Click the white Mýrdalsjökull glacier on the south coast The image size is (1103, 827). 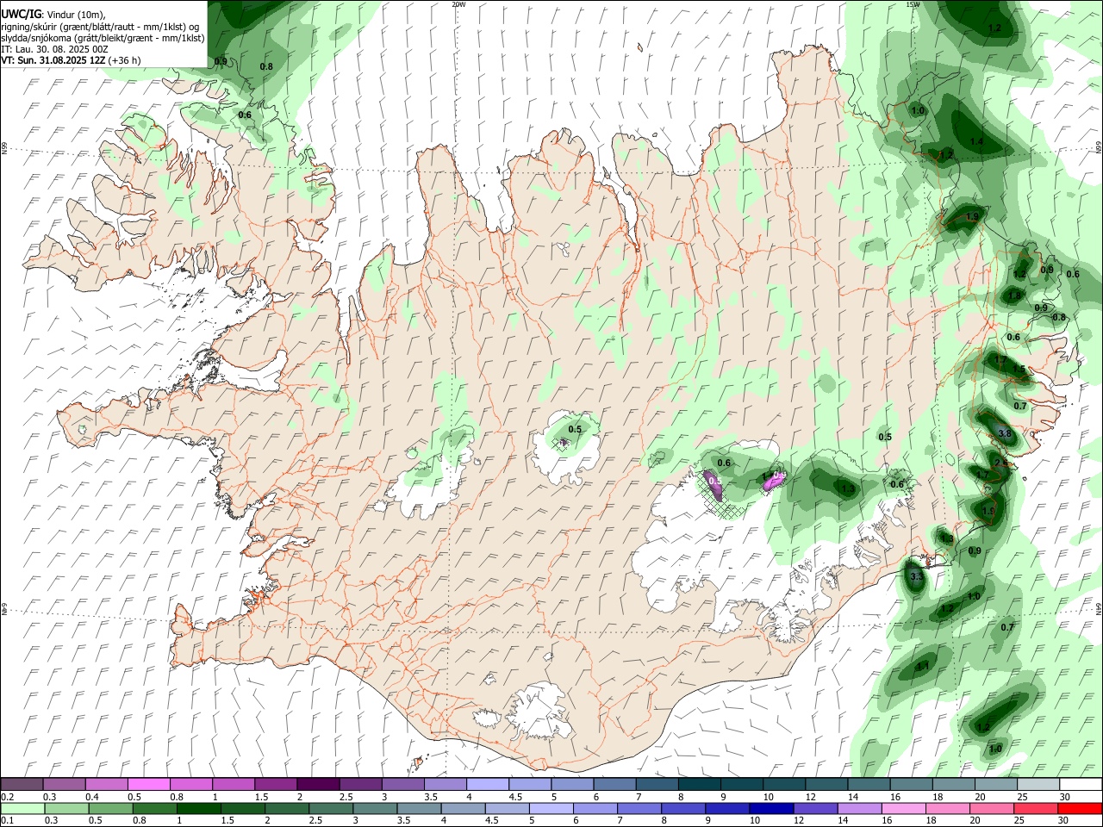coord(539,712)
